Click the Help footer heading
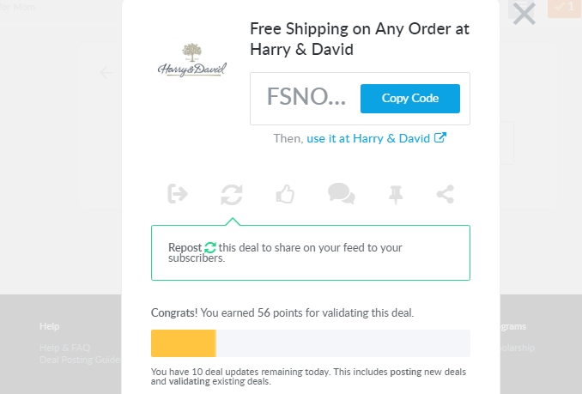582x394 pixels. coord(50,326)
